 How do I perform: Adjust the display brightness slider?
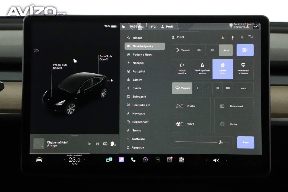tap(202, 142)
